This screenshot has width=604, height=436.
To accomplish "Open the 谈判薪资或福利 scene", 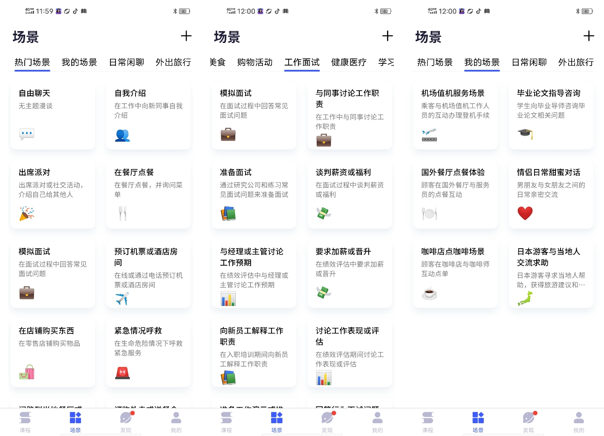I will click(350, 194).
